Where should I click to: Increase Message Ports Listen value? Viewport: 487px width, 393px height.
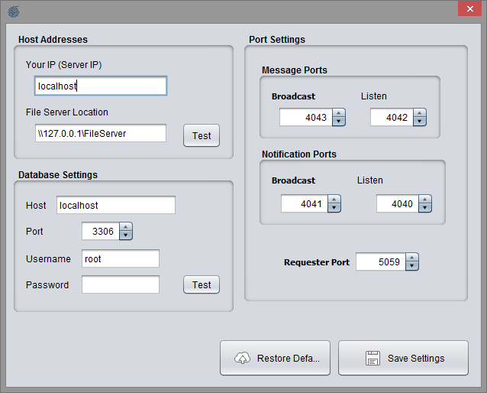[x=419, y=113]
